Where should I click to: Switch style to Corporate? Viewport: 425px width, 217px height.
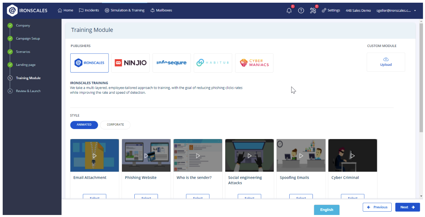pyautogui.click(x=115, y=125)
